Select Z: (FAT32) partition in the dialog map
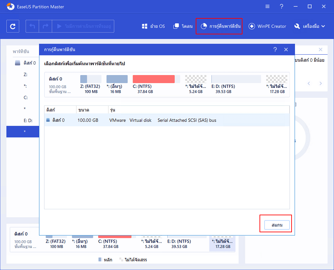This screenshot has height=270, width=334. pyautogui.click(x=91, y=84)
